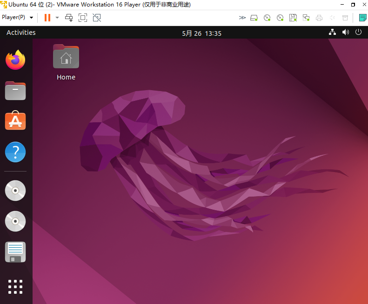Send Ctrl+Alt+Del to the virtual machine
The image size is (368, 304).
(69, 18)
